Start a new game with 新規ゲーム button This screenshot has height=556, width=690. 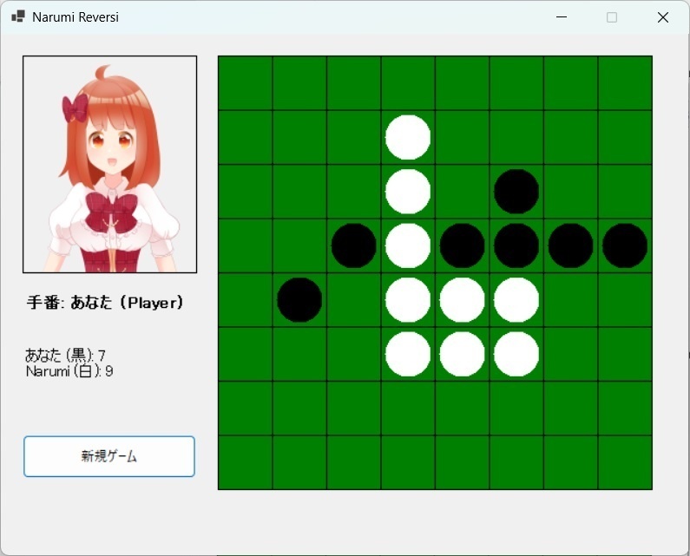click(x=109, y=456)
